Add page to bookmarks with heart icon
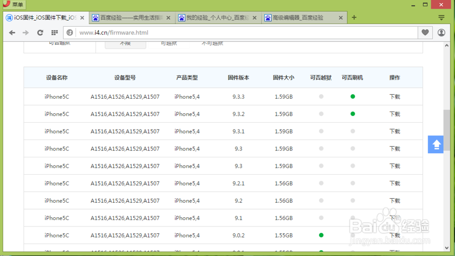Viewport: 455px width, 256px height. coord(425,32)
